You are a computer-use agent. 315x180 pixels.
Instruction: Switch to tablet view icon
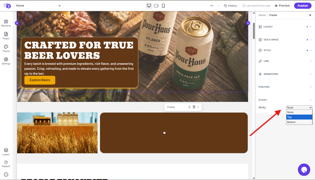pos(156,5)
